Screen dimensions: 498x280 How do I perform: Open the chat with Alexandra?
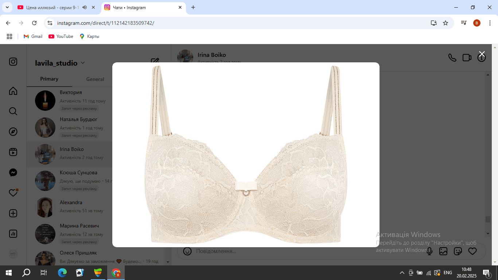[96, 207]
